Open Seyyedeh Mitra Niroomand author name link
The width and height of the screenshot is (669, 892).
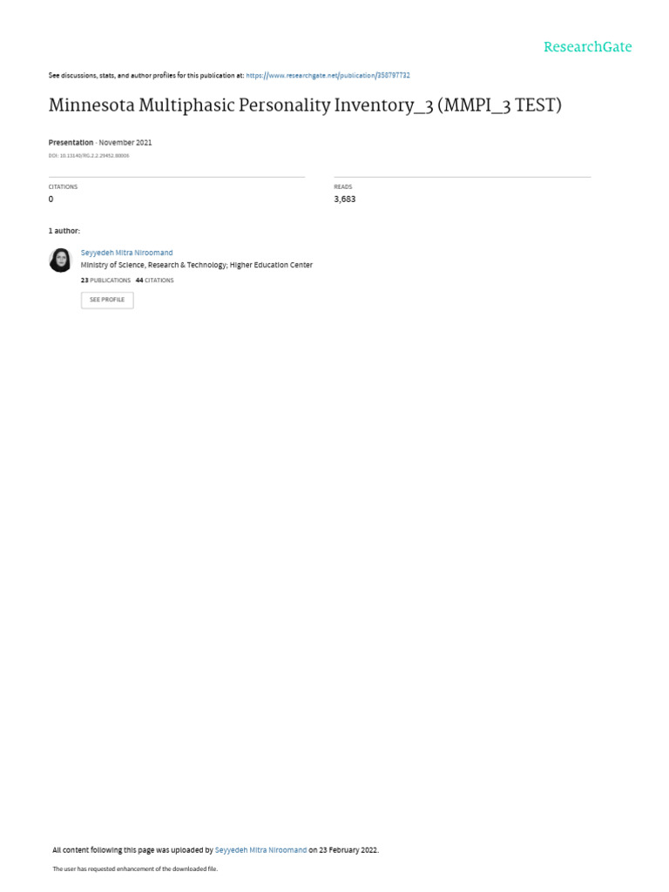126,253
